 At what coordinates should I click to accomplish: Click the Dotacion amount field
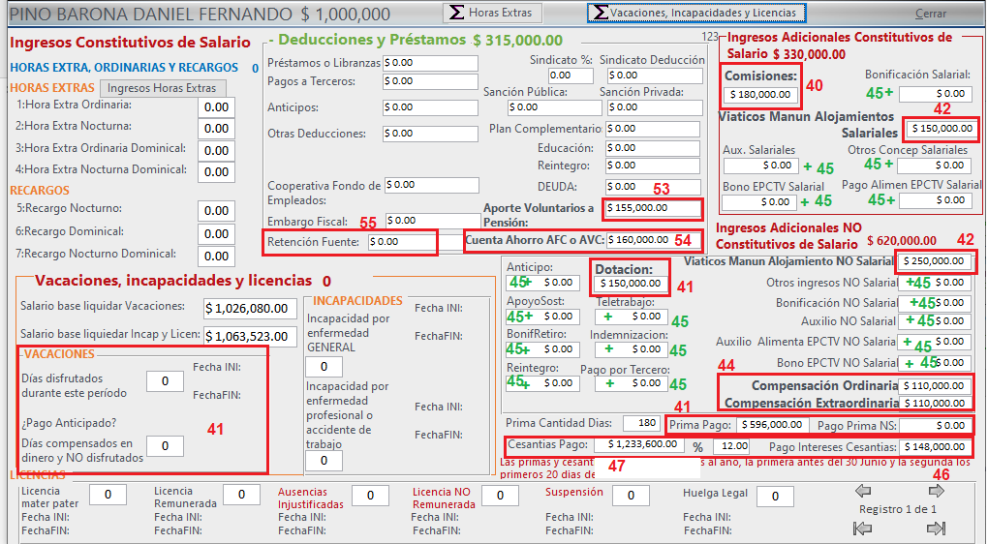[630, 284]
